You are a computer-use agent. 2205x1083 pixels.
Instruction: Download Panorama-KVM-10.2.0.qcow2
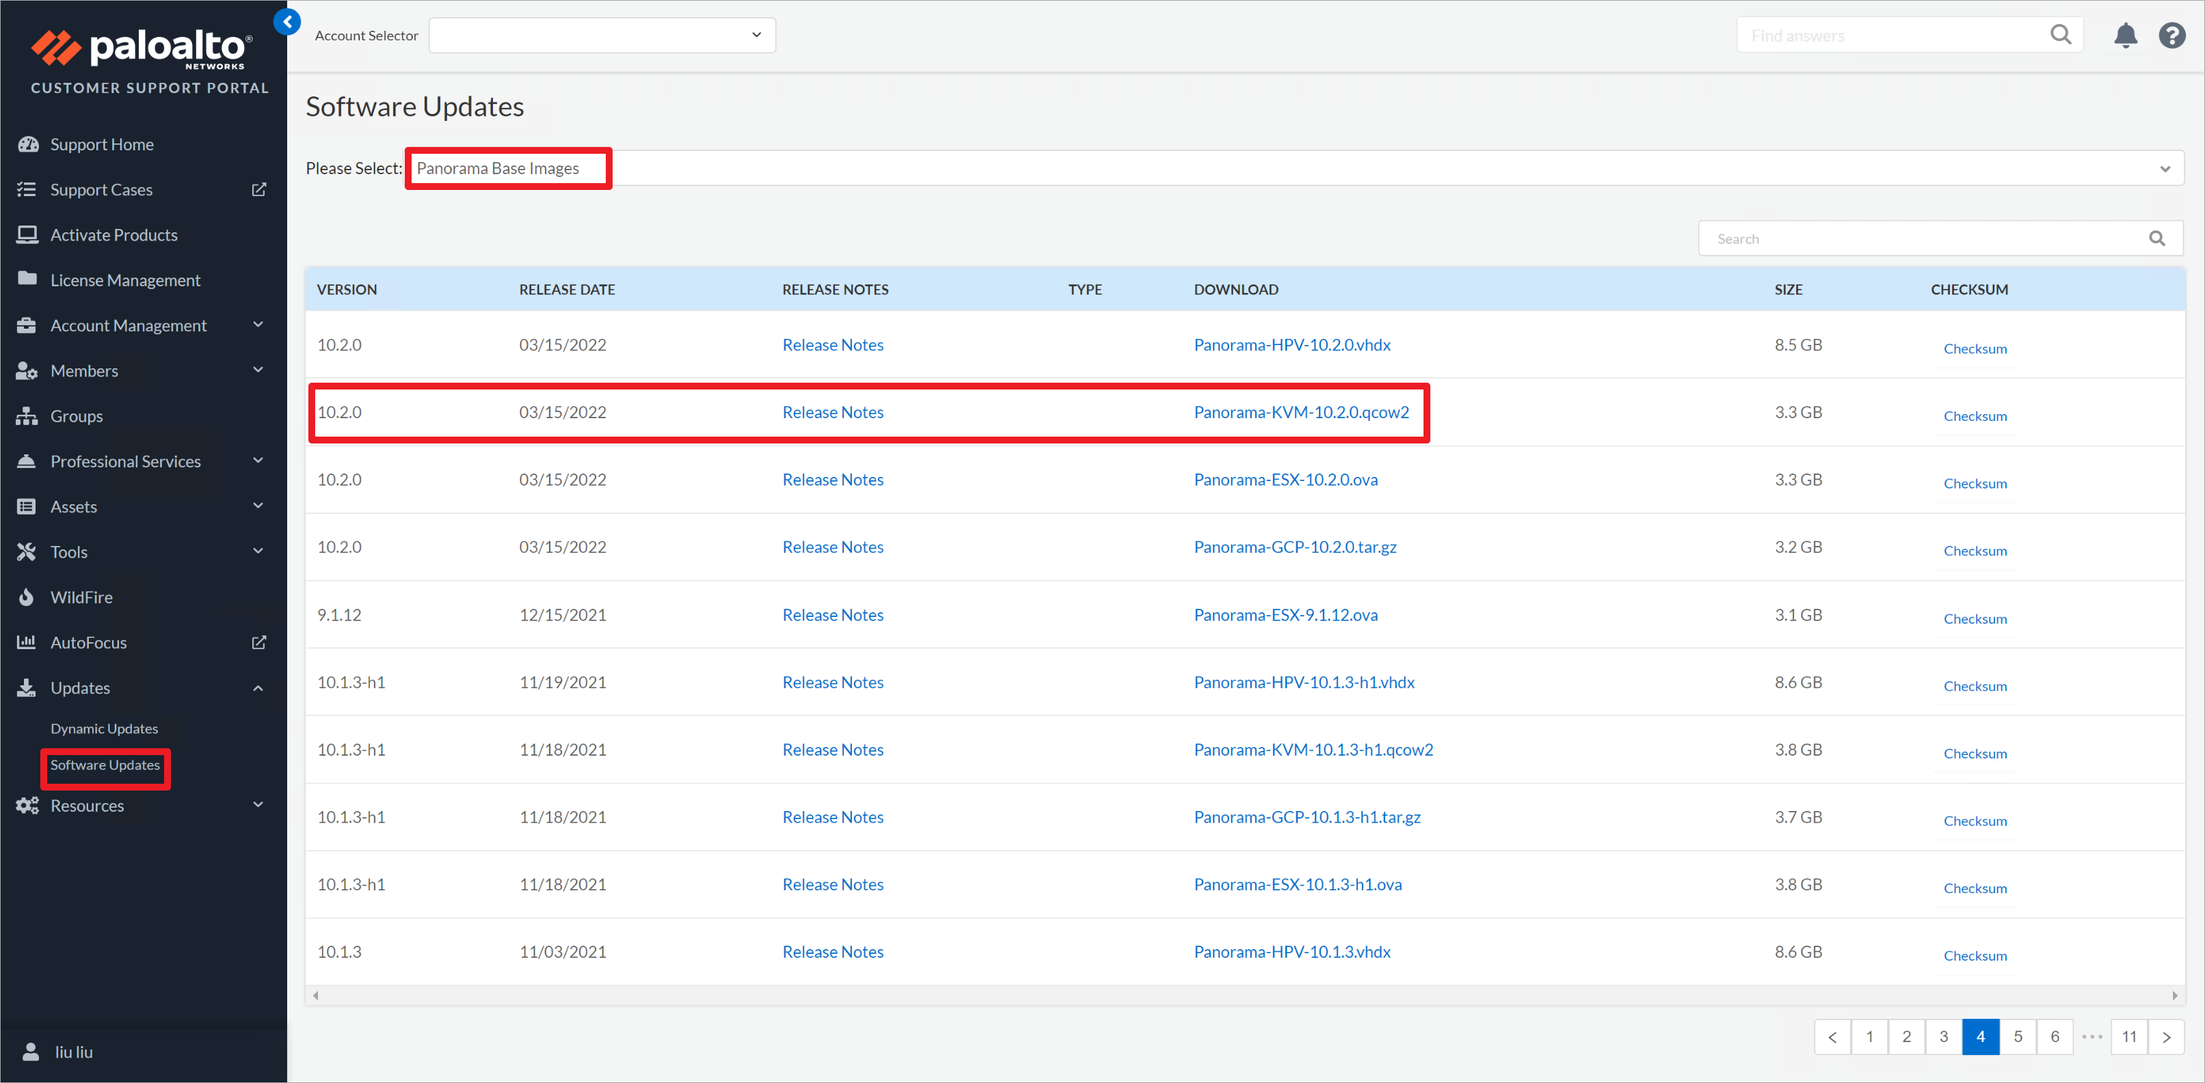point(1301,411)
